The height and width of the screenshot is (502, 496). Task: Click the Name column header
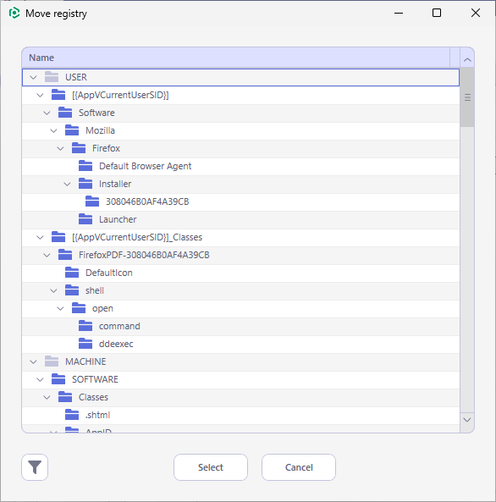pos(235,58)
